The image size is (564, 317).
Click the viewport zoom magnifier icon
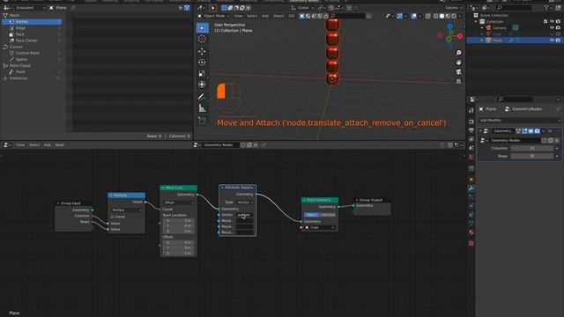tap(458, 53)
